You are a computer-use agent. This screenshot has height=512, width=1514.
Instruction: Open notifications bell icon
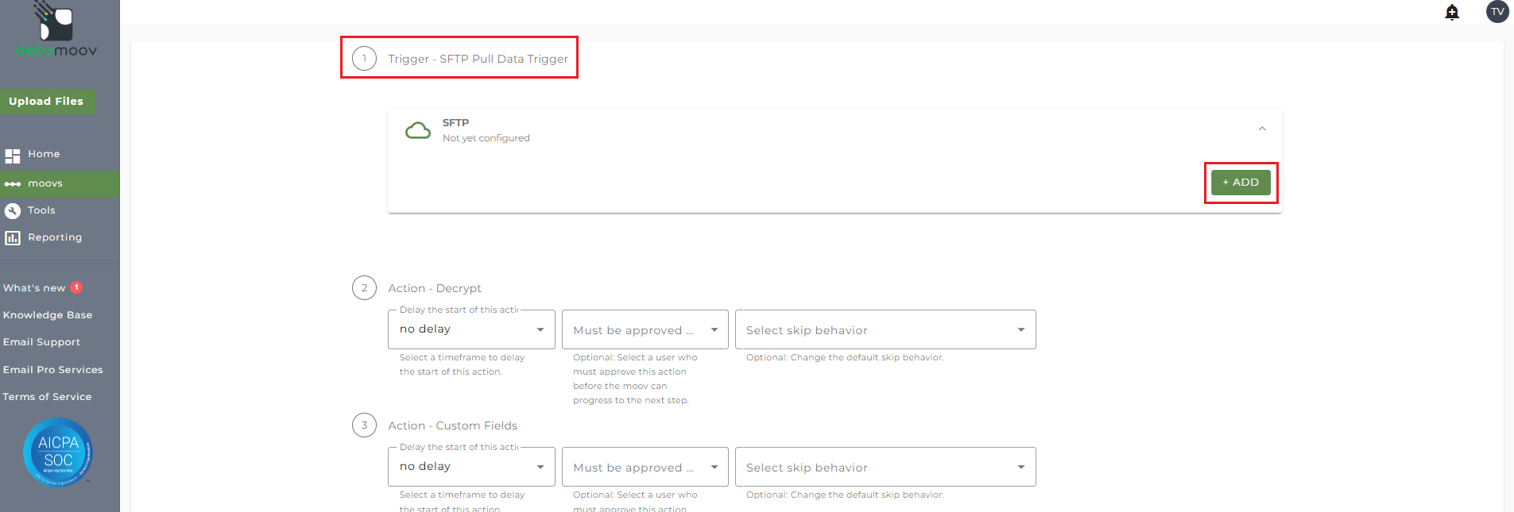pos(1452,12)
